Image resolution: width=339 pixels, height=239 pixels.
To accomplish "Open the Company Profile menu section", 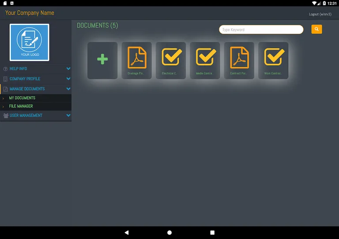I will click(36, 79).
